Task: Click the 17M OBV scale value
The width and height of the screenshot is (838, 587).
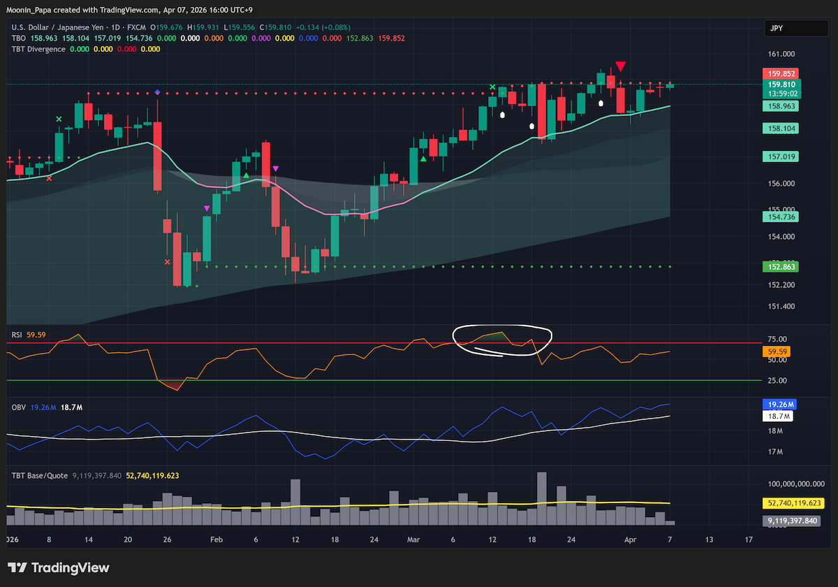Action: tap(775, 452)
